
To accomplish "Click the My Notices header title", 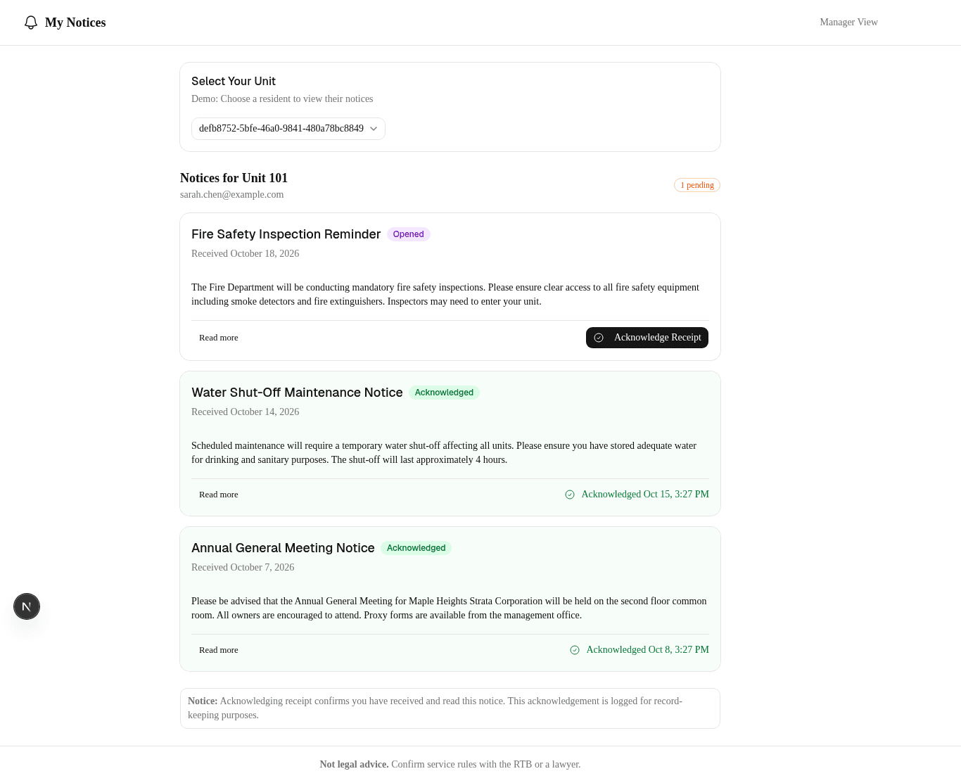I will point(75,23).
